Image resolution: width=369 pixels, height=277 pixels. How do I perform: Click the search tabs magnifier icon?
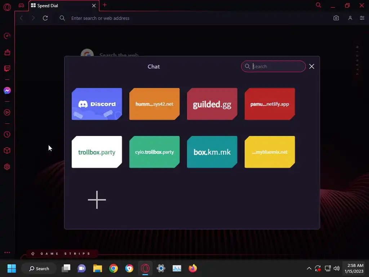click(x=319, y=5)
